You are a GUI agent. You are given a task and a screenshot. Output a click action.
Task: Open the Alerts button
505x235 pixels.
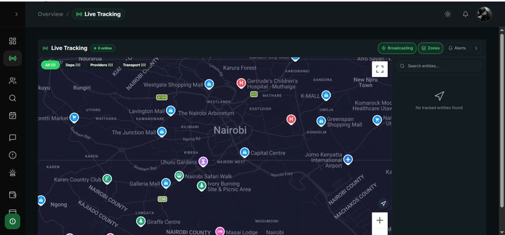[457, 48]
